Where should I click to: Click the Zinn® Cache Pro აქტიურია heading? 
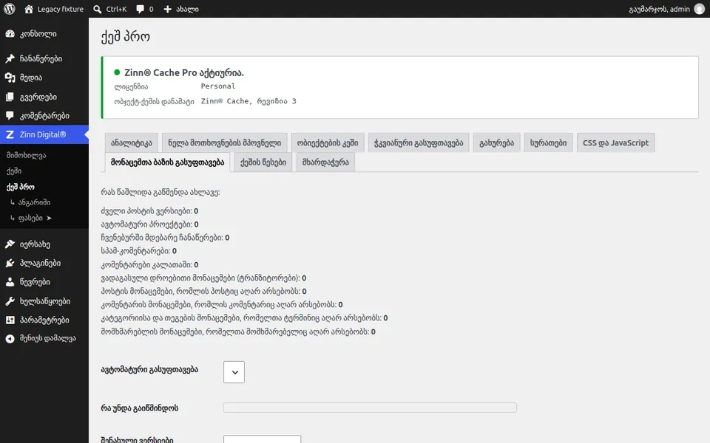(x=184, y=72)
